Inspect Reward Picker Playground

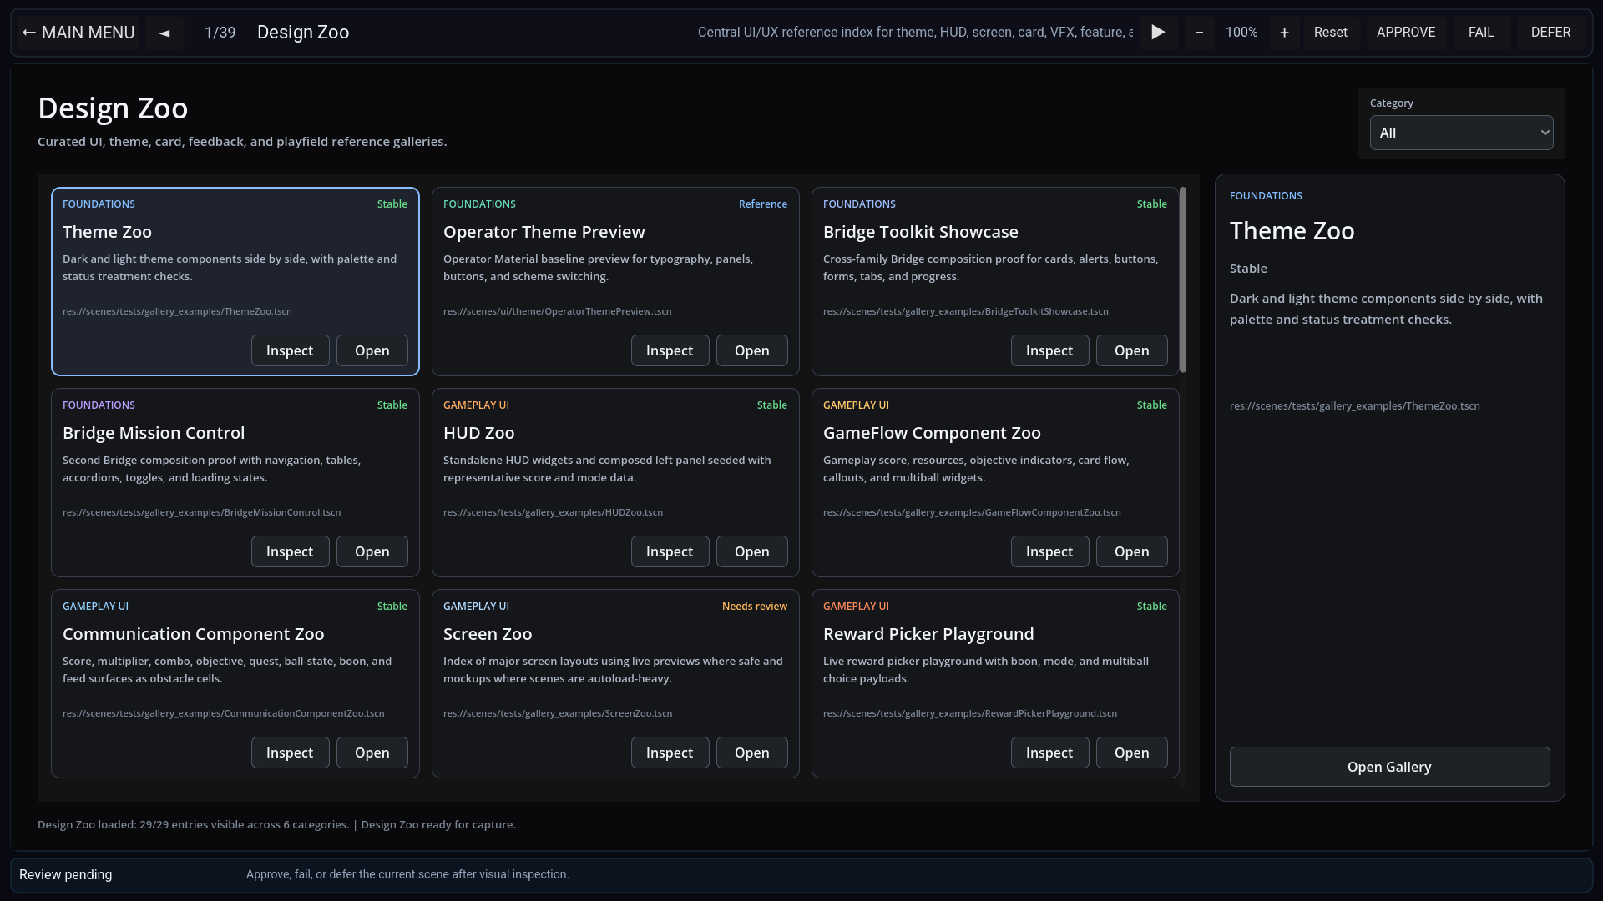(1049, 753)
